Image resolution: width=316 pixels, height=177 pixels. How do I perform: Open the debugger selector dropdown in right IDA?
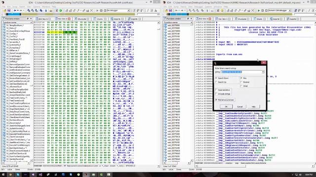coord(290,10)
